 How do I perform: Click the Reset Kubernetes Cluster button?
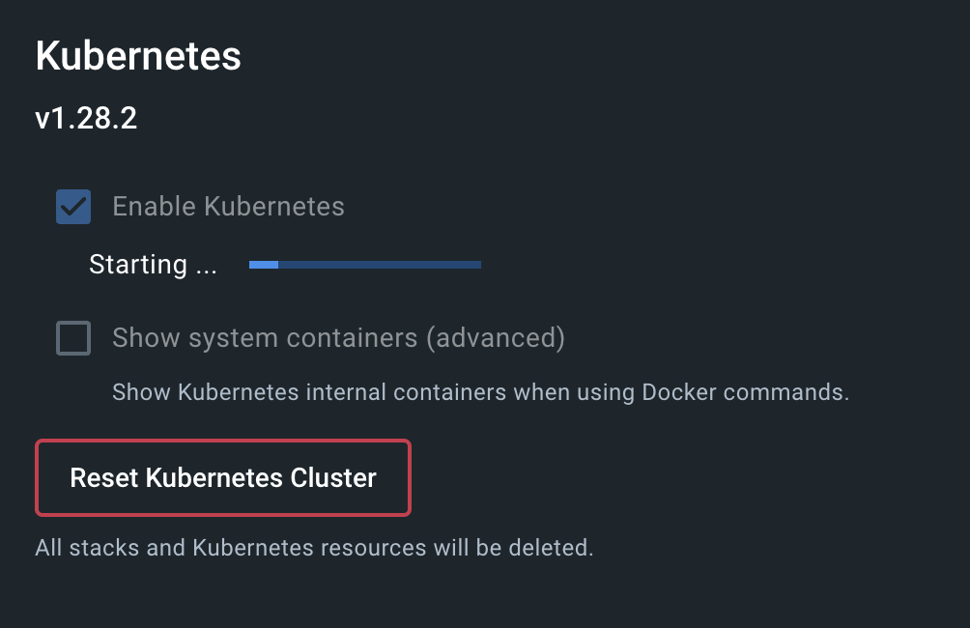coord(222,477)
